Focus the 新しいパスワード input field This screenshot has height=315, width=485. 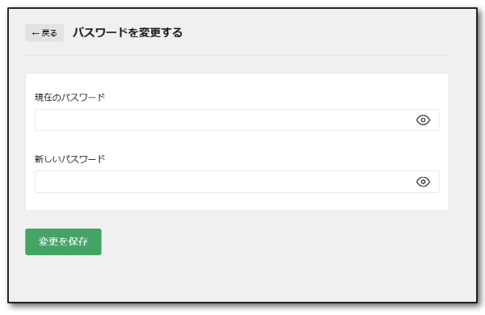tap(237, 182)
